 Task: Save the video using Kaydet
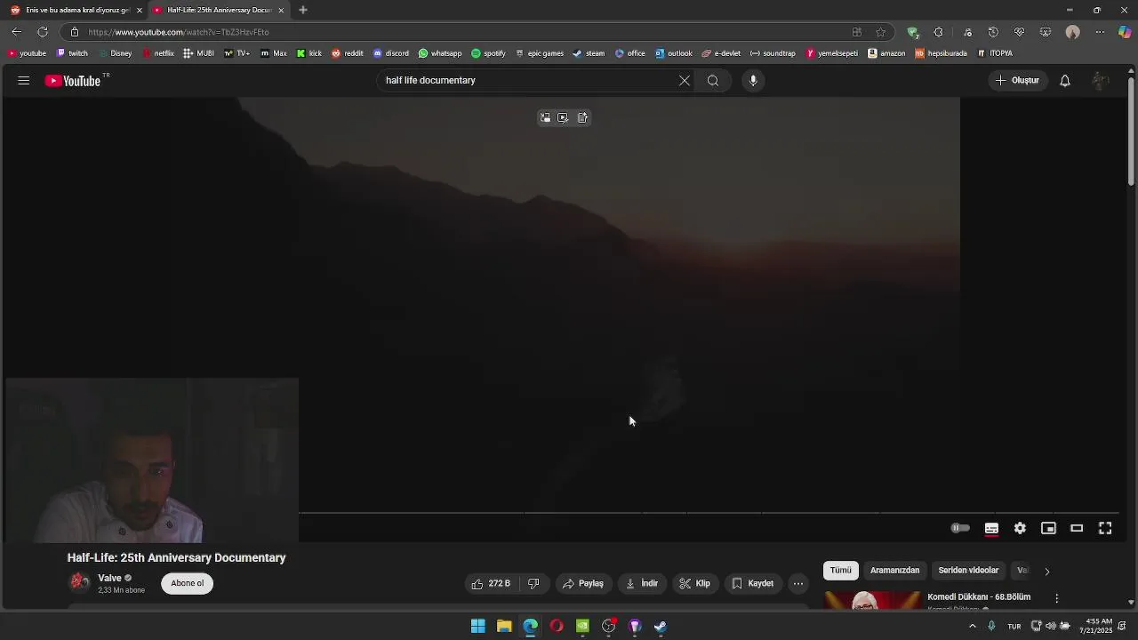[x=752, y=584]
